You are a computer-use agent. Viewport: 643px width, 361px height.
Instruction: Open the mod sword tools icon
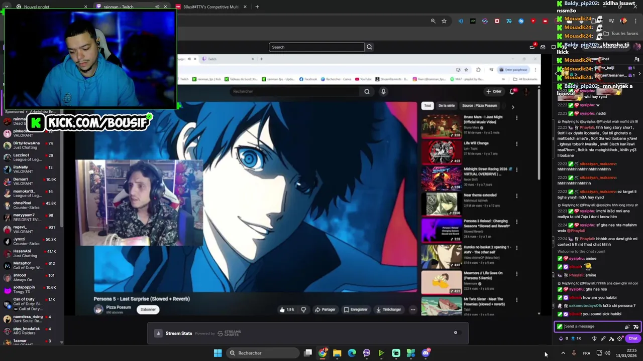(603, 338)
